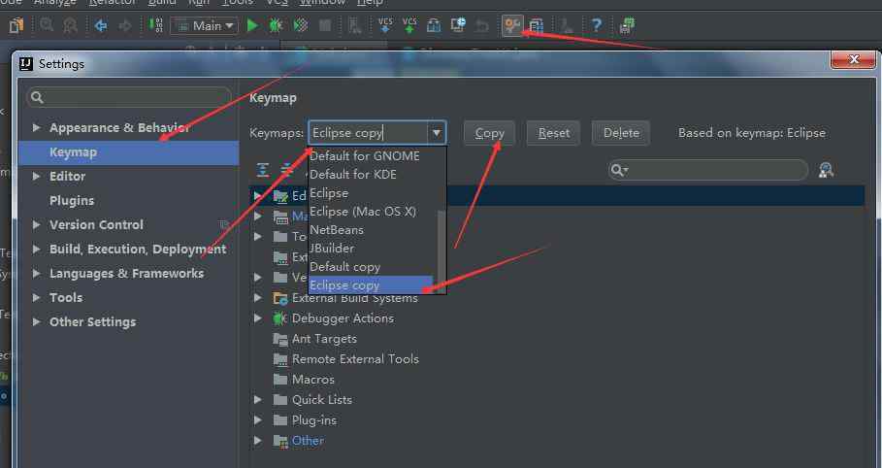Viewport: 882px width, 468px height.
Task: Click the Copy keymap button
Action: coord(489,133)
